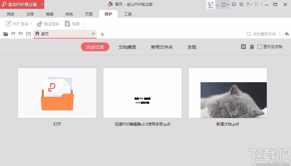Click the 打开 label text

click(57, 124)
